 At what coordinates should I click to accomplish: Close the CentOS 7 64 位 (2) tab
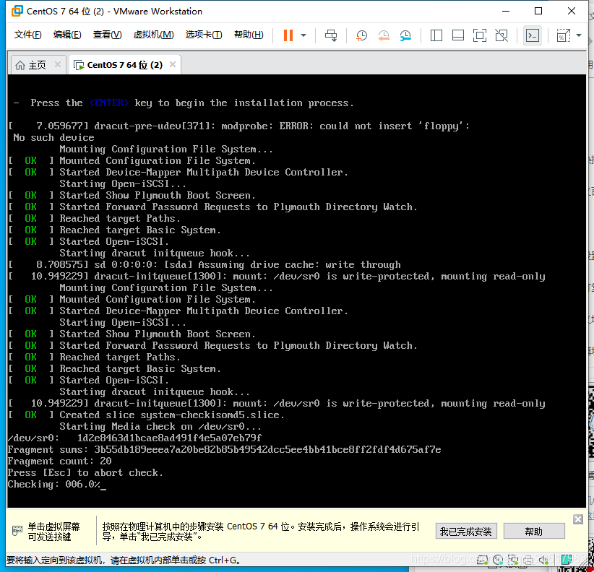click(x=173, y=64)
